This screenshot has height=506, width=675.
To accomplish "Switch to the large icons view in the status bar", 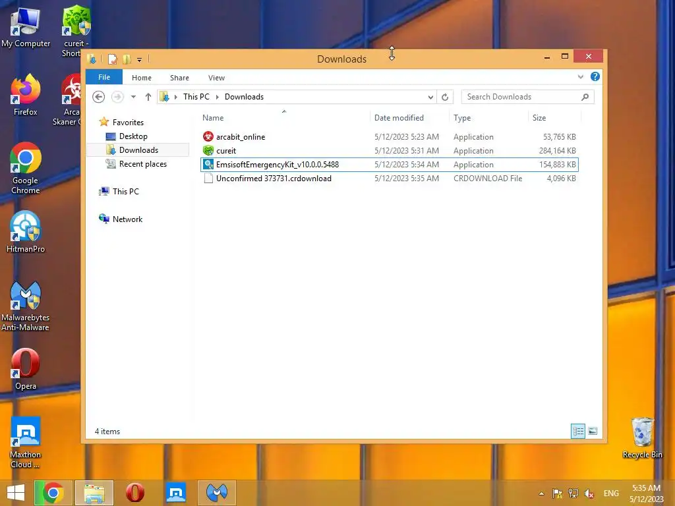I will [593, 431].
